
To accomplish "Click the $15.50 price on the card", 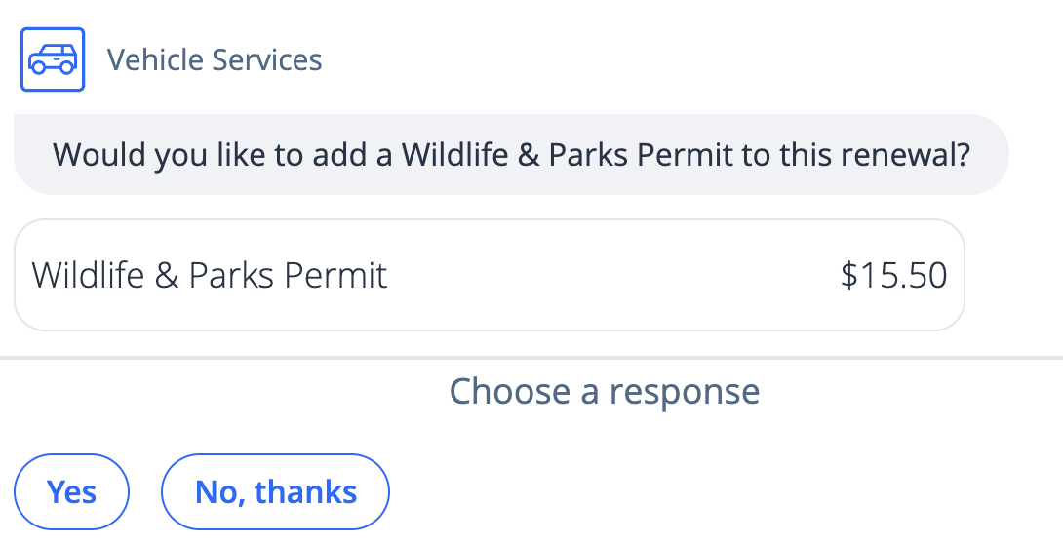I will [x=893, y=275].
